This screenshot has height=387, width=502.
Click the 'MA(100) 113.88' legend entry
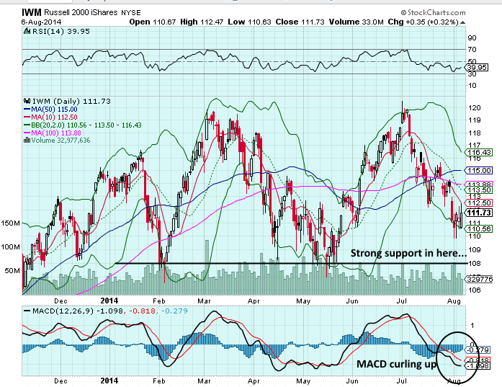(56, 133)
